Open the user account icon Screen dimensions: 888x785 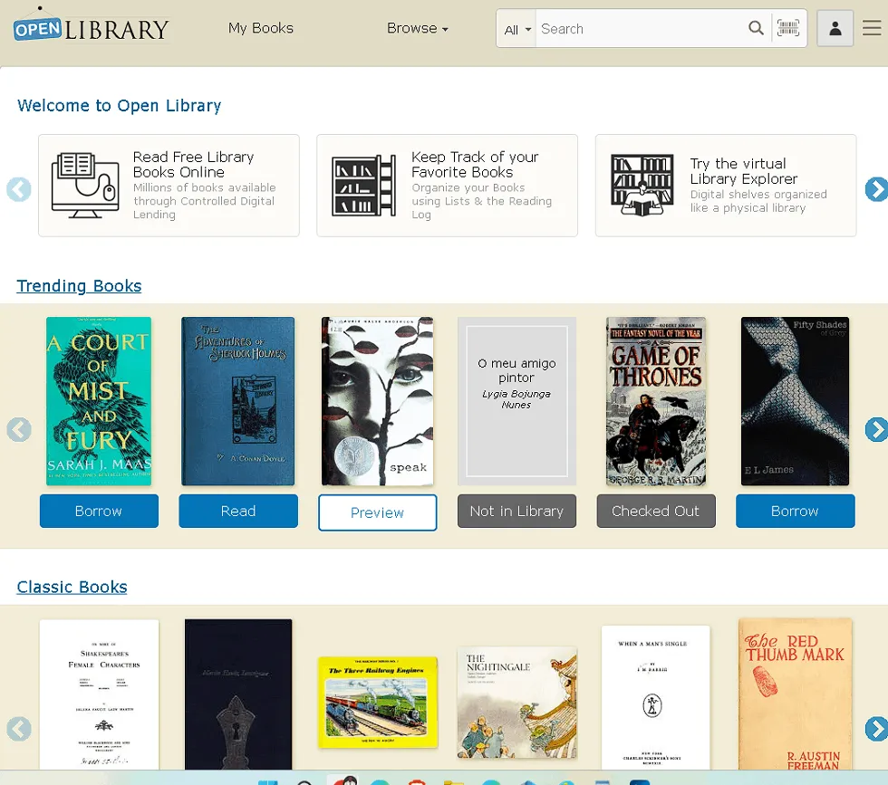835,28
